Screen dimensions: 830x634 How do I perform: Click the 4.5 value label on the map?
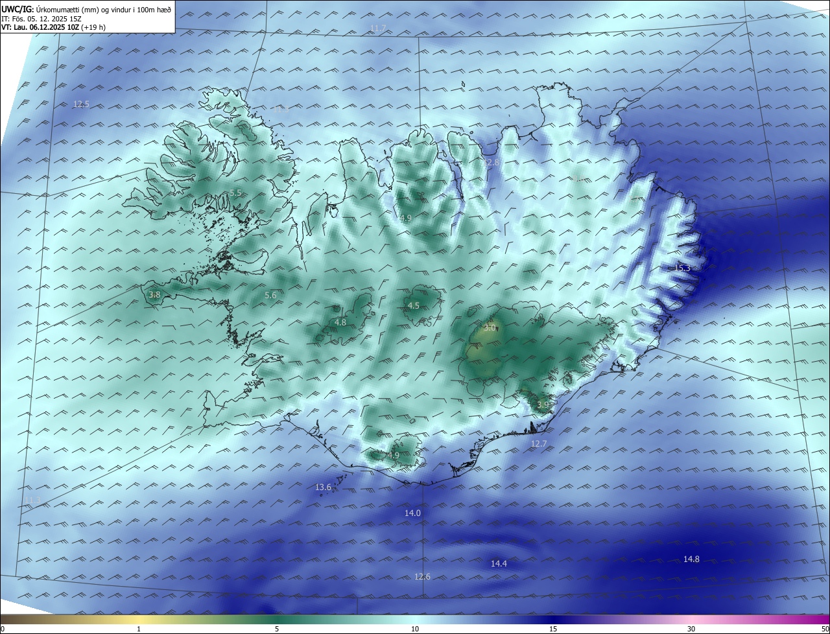pos(414,305)
